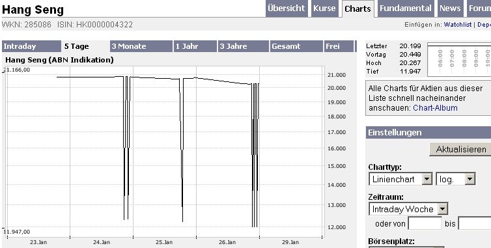The width and height of the screenshot is (491, 248).
Task: Click the Letzter value 20.199
Action: (410, 46)
